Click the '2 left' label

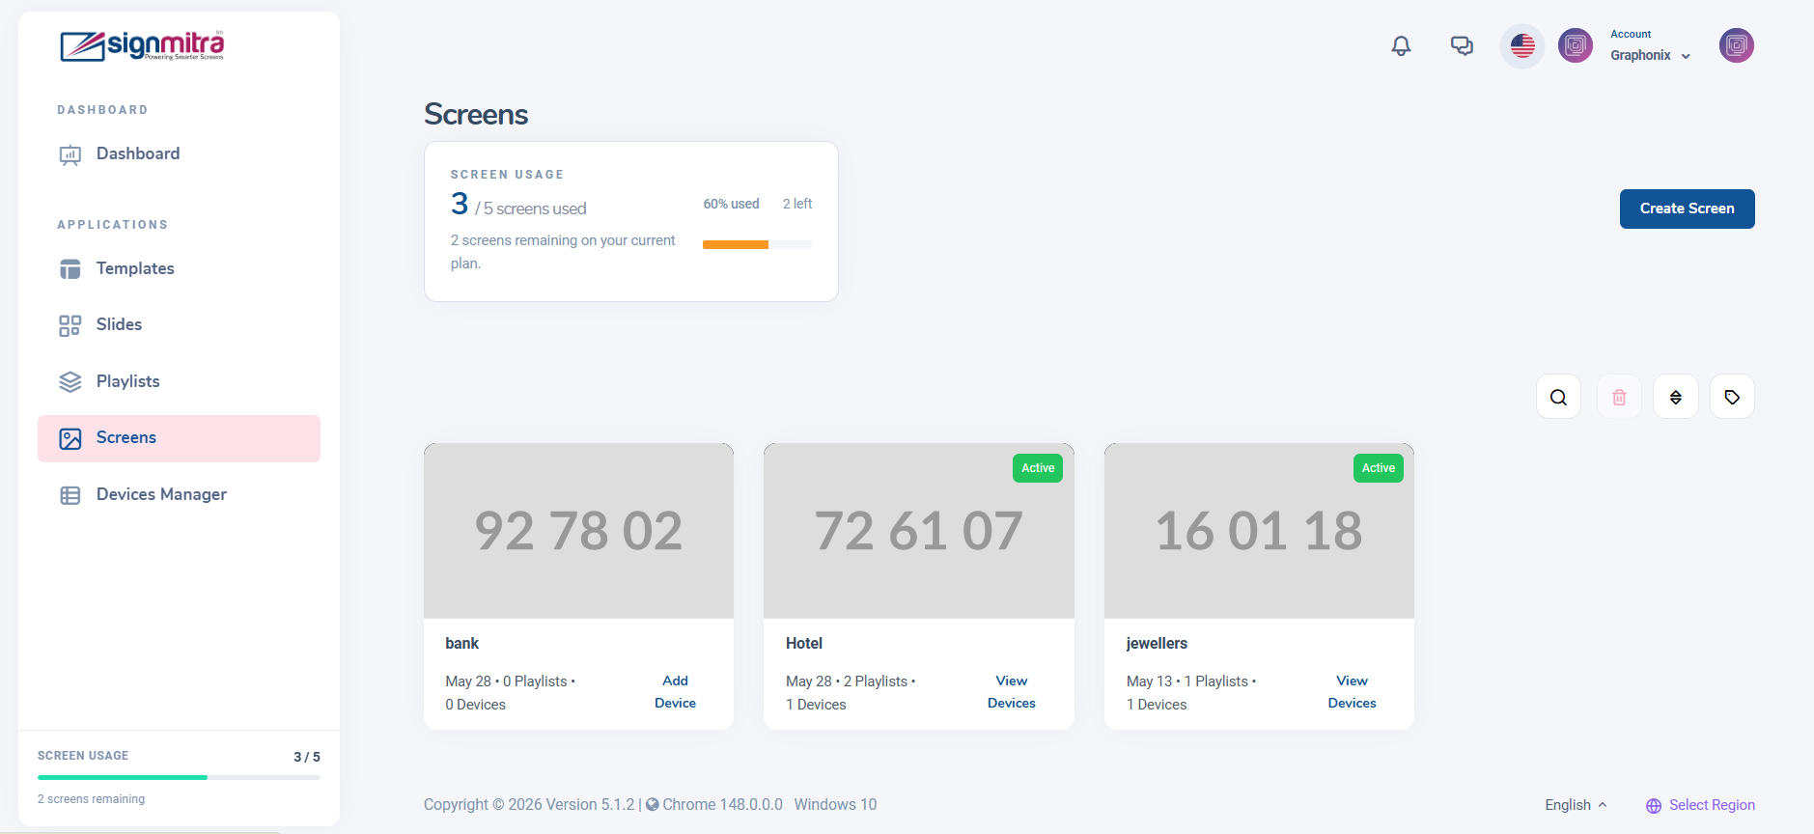pyautogui.click(x=797, y=204)
